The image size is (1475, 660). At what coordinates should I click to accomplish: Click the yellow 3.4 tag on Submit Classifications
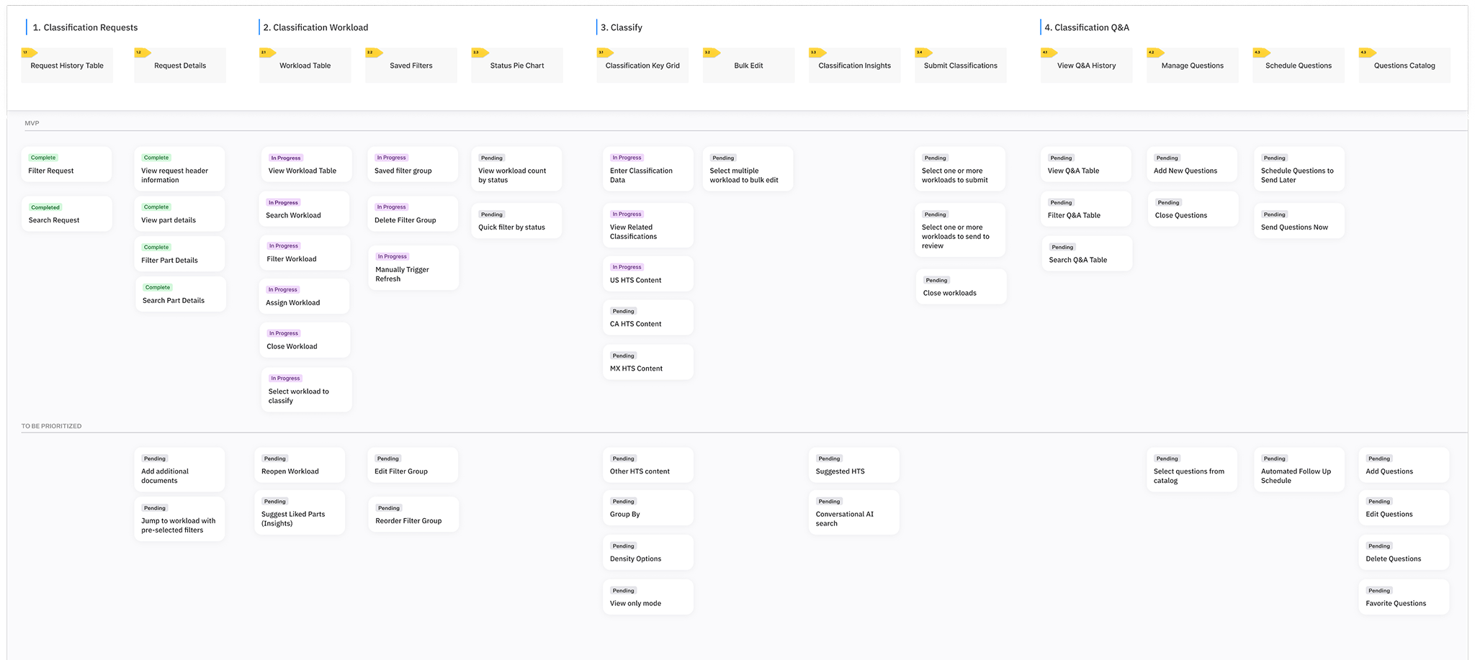point(924,53)
